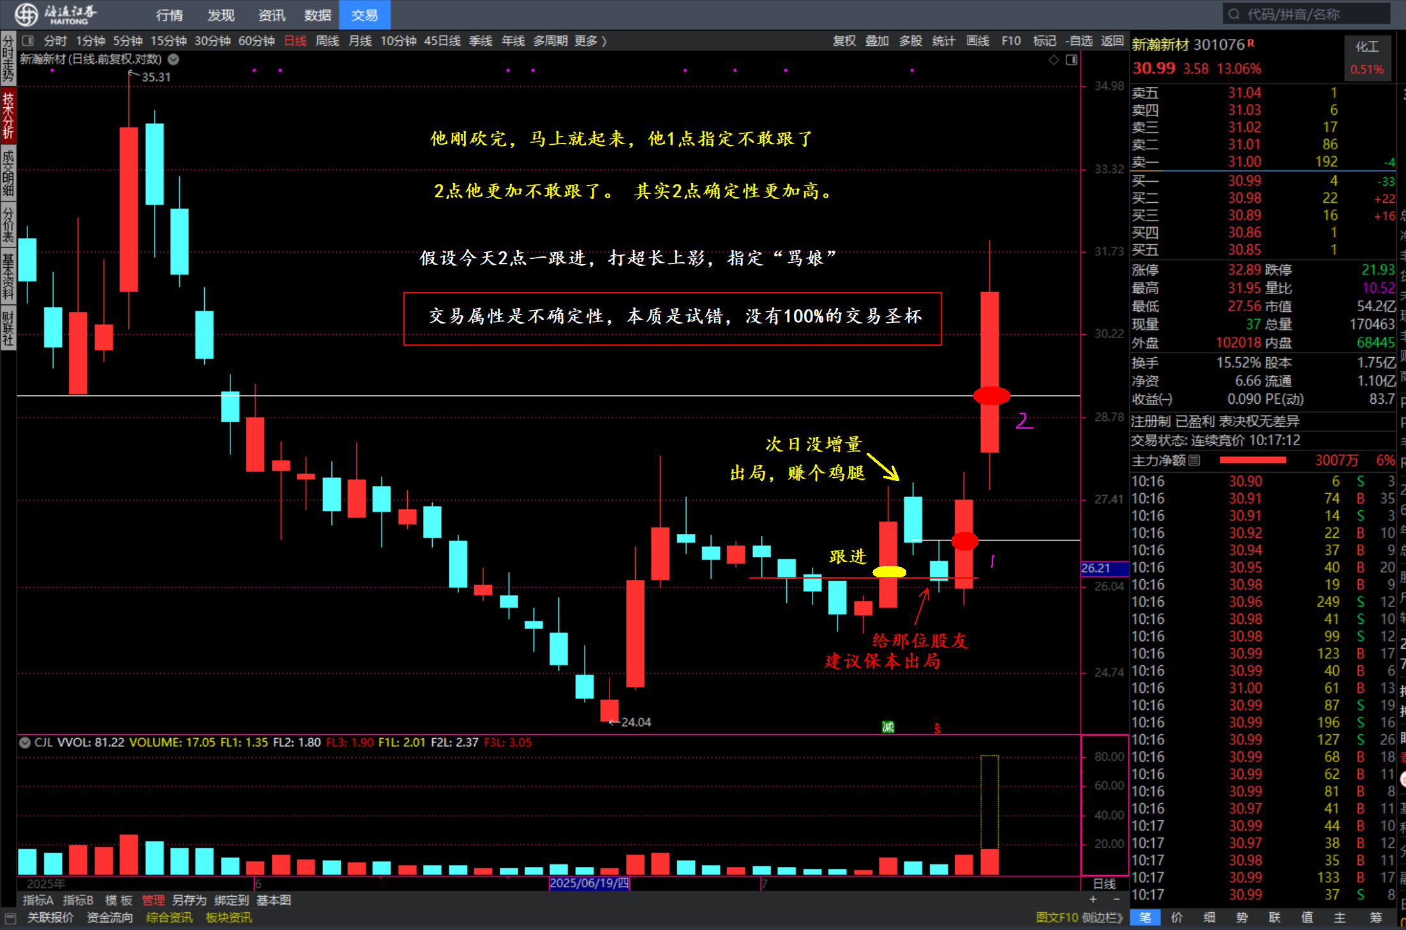
Task: Click the 主力净额 detail icon
Action: tap(1195, 460)
